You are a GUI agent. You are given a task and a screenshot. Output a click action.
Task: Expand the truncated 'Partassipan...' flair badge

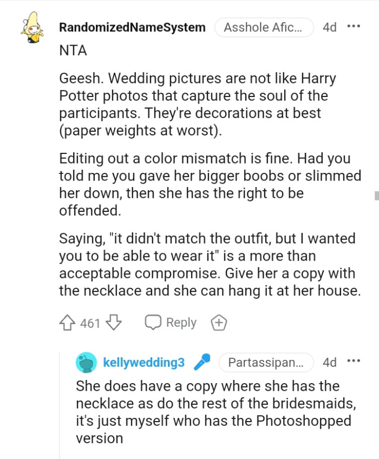tap(266, 363)
